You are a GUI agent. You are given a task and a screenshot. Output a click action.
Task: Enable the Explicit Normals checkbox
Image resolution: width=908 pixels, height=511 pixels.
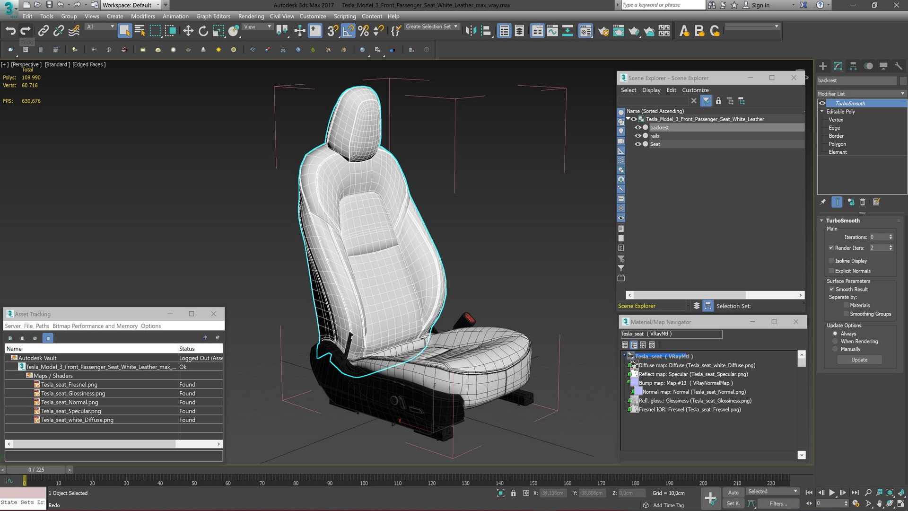831,271
